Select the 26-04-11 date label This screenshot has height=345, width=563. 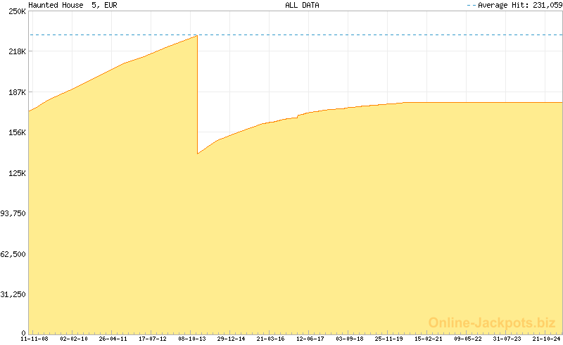coord(113,339)
